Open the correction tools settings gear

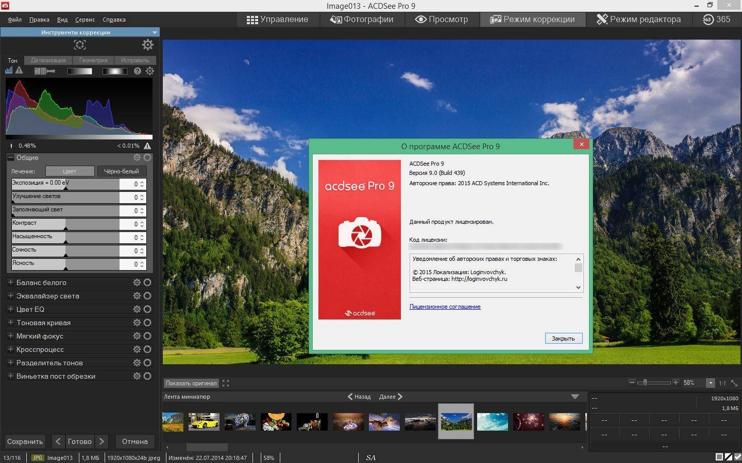[x=148, y=45]
